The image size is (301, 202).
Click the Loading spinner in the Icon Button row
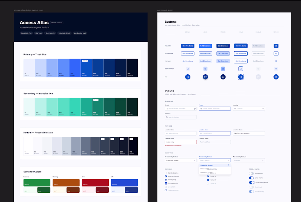(276, 69)
